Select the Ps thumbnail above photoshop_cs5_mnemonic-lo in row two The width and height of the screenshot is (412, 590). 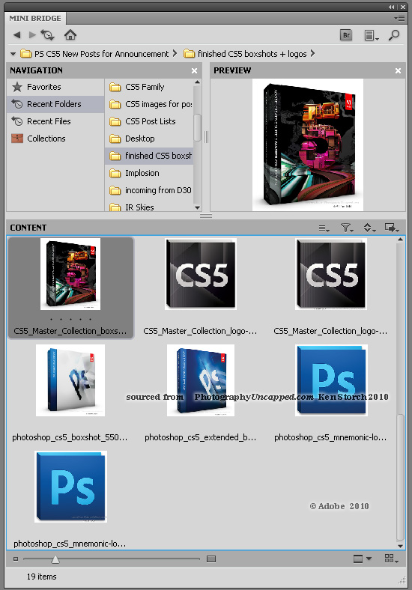(x=331, y=380)
